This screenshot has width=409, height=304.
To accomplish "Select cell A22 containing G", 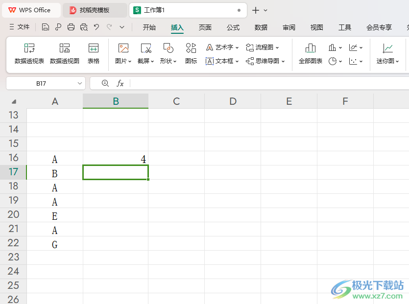I will click(x=55, y=243).
